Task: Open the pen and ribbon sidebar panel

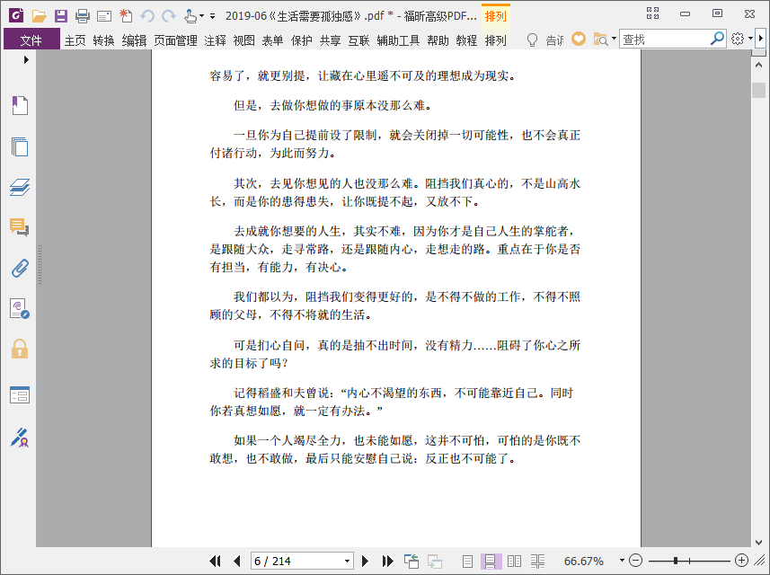Action: [x=20, y=438]
